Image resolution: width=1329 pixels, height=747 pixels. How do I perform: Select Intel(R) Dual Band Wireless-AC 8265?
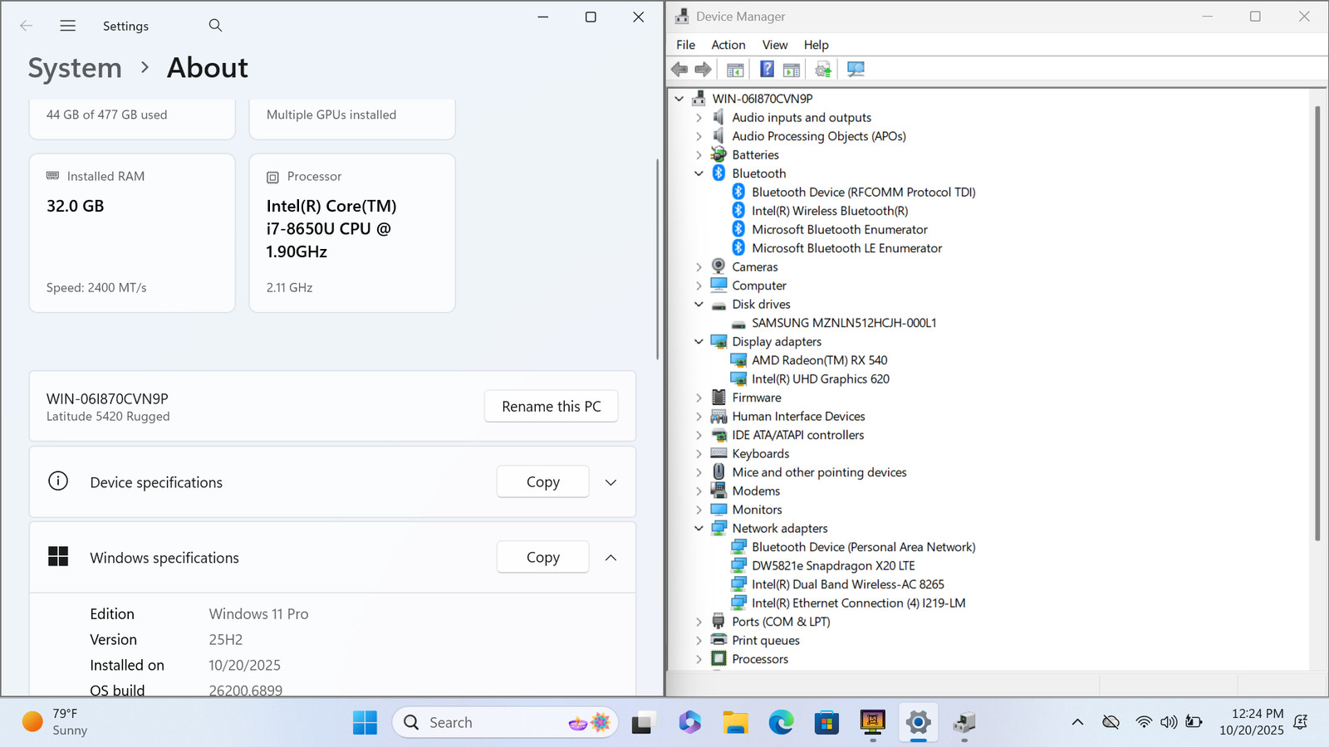848,584
